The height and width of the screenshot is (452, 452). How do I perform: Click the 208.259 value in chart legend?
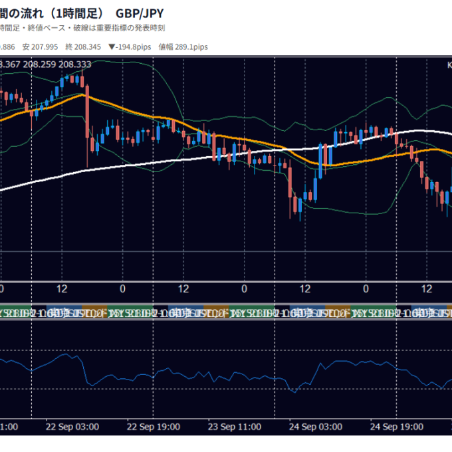[39, 64]
